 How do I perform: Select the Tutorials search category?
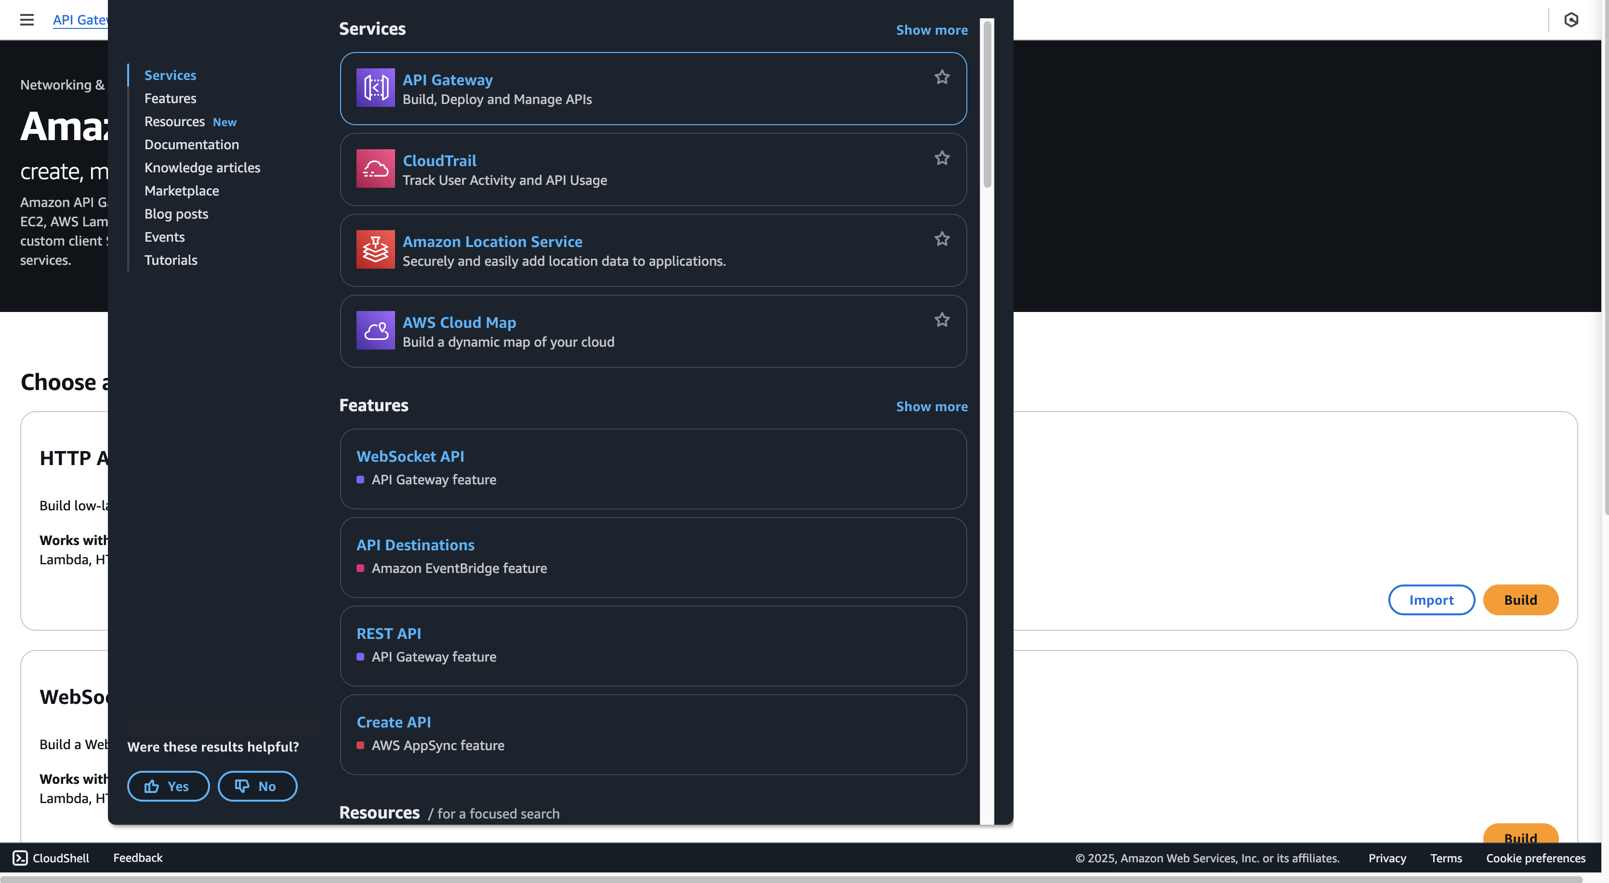coord(171,260)
